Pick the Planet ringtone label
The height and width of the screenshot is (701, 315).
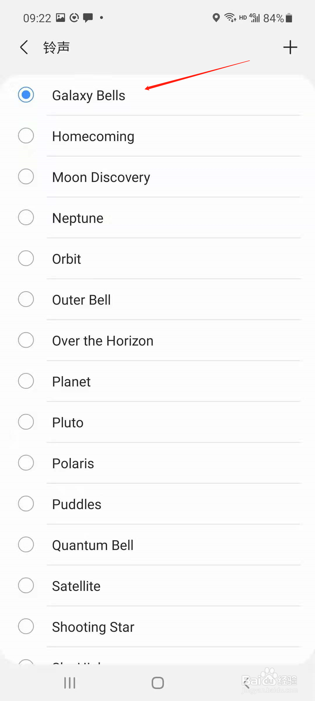click(x=71, y=381)
